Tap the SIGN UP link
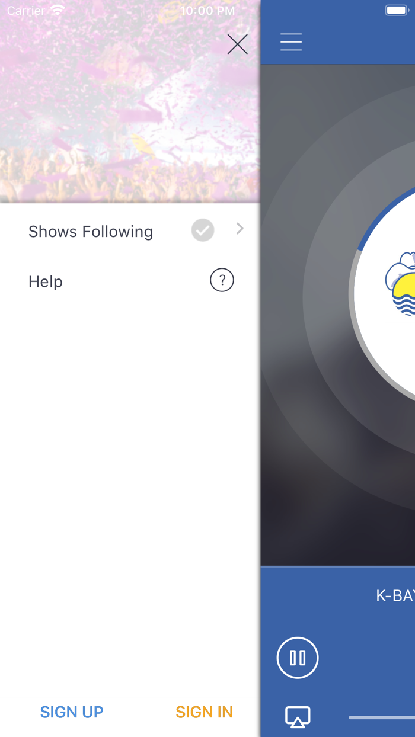This screenshot has height=737, width=415. tap(72, 712)
